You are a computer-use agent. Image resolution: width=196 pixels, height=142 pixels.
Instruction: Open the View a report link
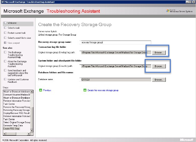click(14, 43)
